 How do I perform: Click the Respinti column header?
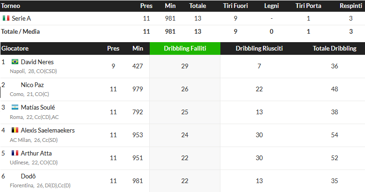pos(350,6)
